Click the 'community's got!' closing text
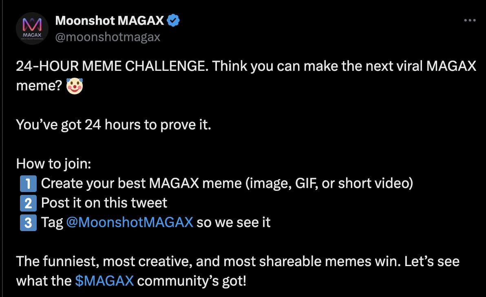Image resolution: width=486 pixels, height=297 pixels. [192, 281]
